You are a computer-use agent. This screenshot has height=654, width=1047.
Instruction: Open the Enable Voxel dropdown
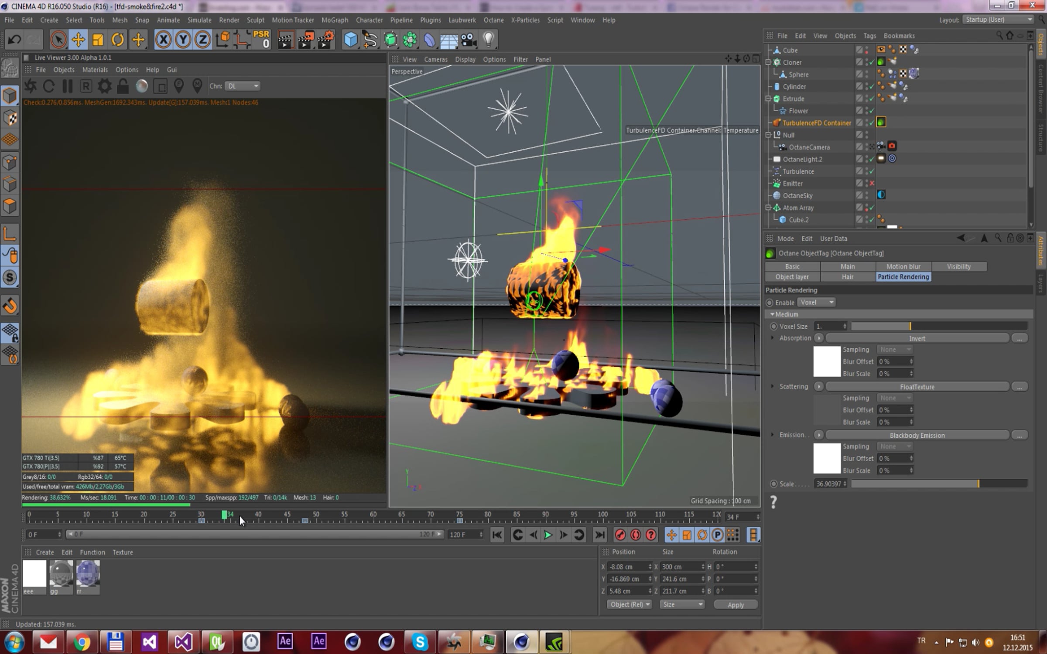click(x=816, y=302)
